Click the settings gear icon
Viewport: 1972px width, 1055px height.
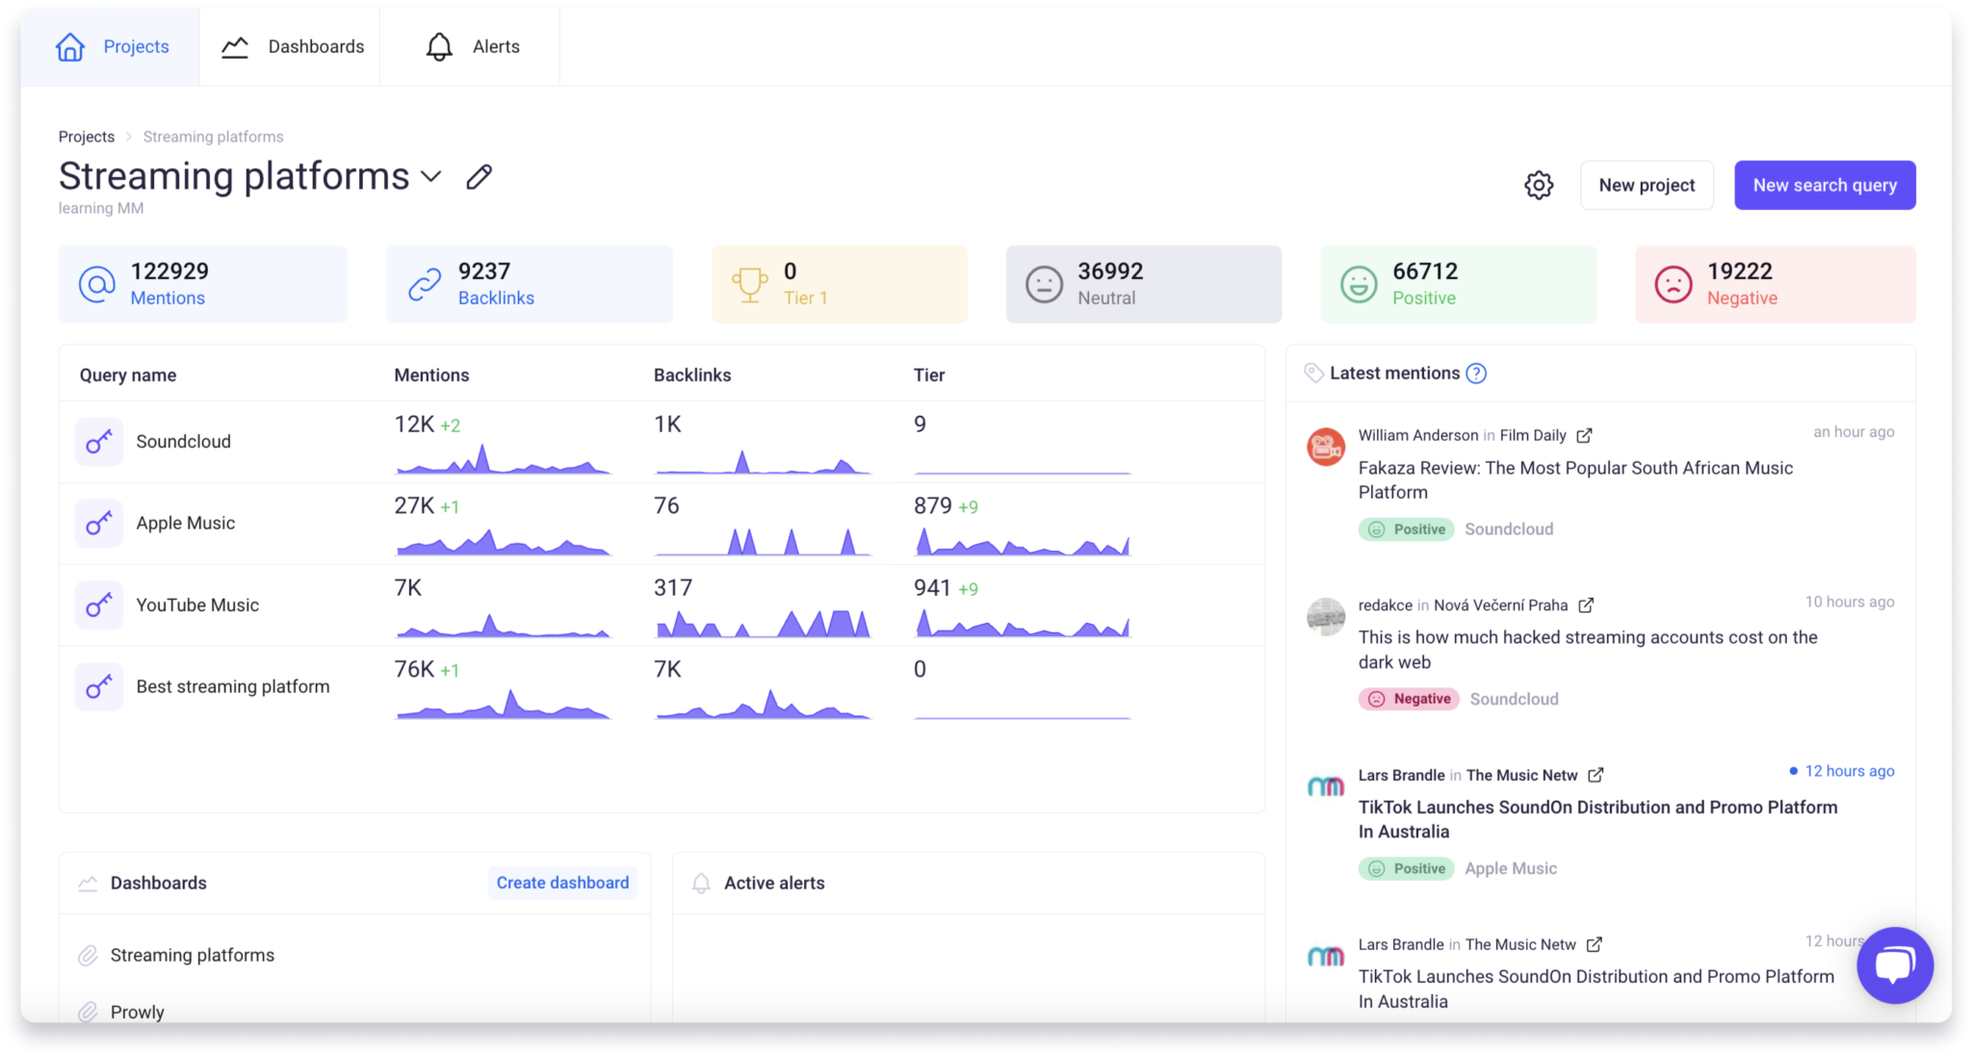[x=1539, y=185]
